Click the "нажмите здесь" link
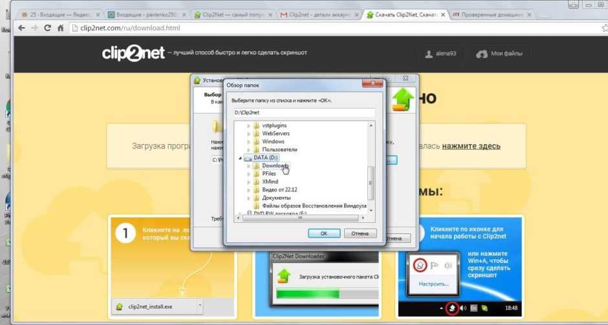608x325 pixels. tap(471, 146)
